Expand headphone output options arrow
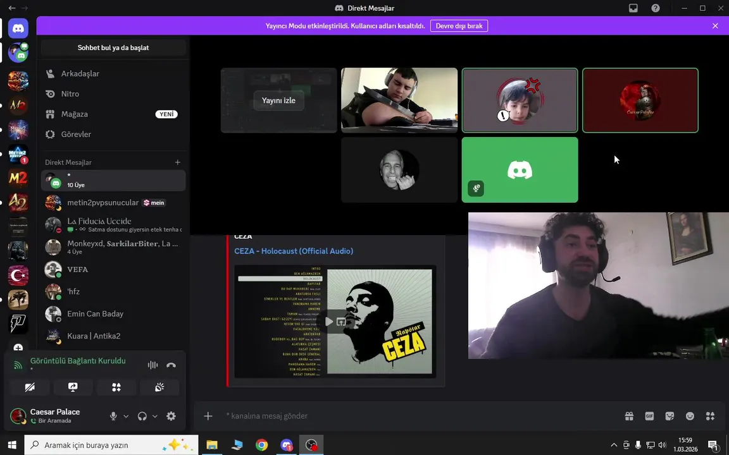The height and width of the screenshot is (455, 729). pyautogui.click(x=155, y=416)
